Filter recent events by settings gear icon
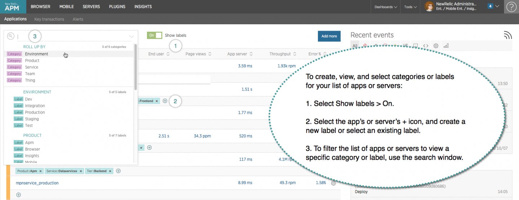 tap(436, 46)
